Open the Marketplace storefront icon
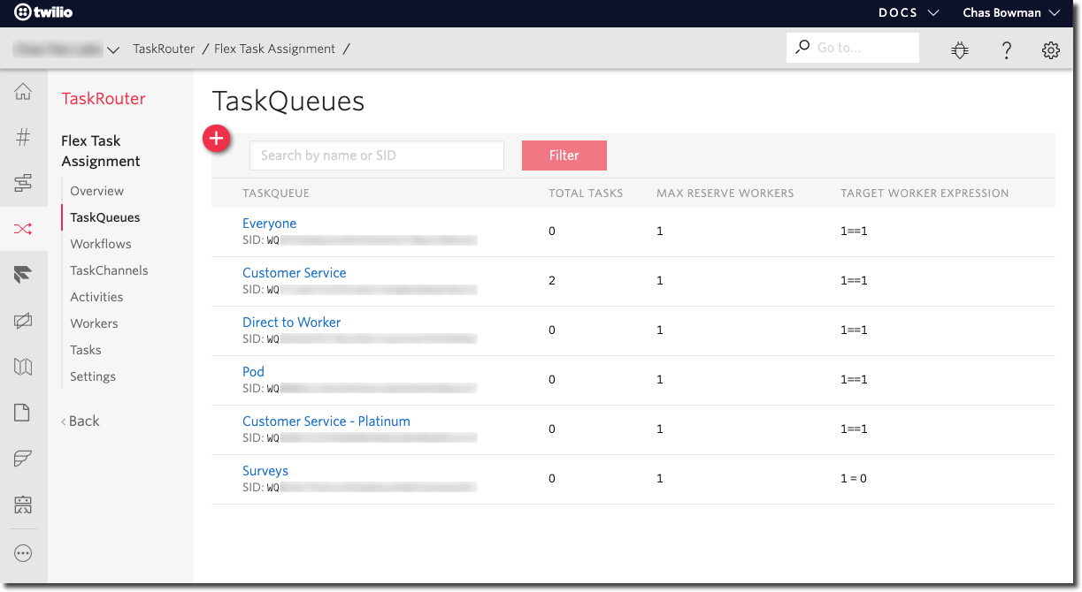The width and height of the screenshot is (1082, 592). tap(23, 505)
